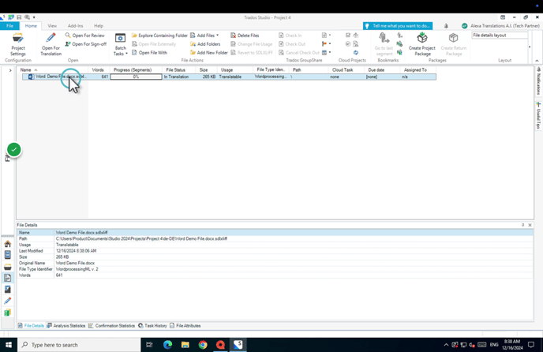This screenshot has width=543, height=352.
Task: Click Open For Translation pencil icon
Action: pos(51,38)
